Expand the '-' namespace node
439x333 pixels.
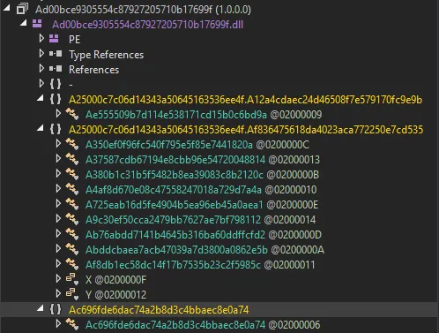click(x=41, y=83)
